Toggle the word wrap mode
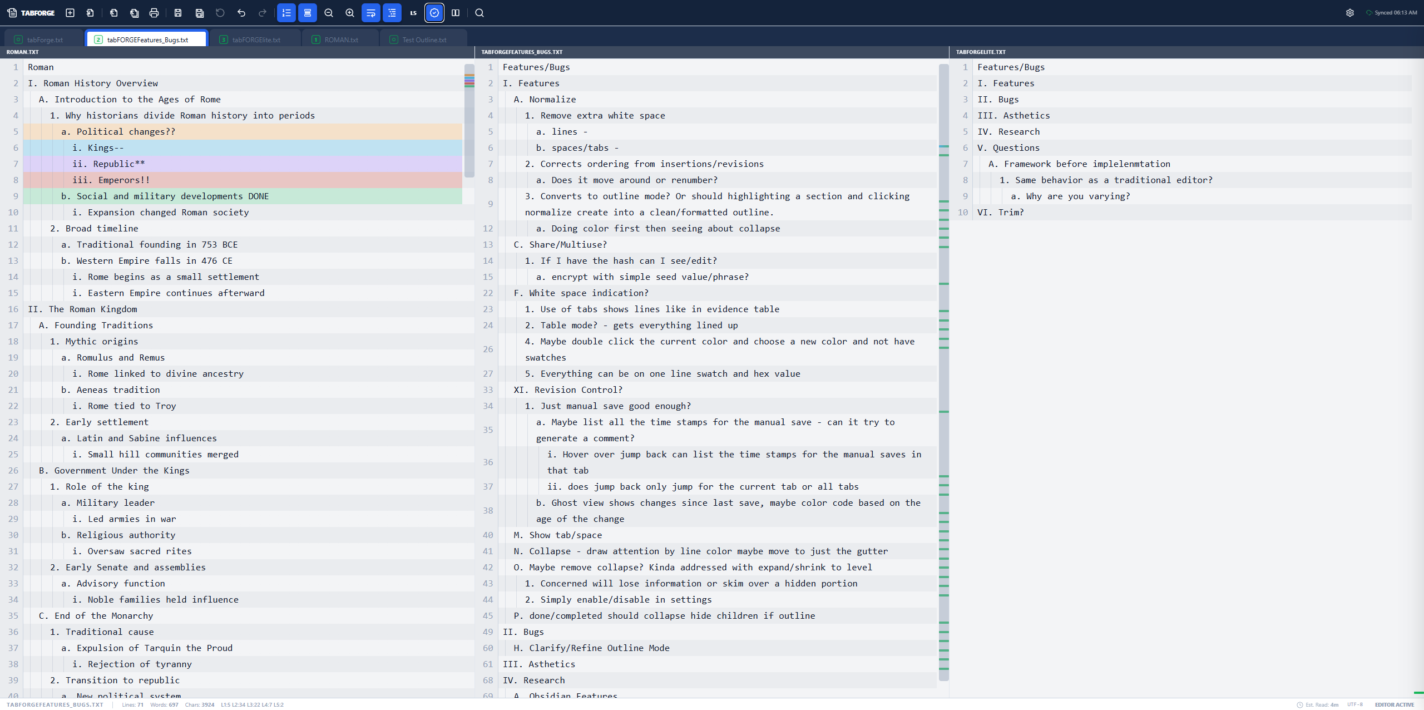The width and height of the screenshot is (1424, 710). [371, 13]
